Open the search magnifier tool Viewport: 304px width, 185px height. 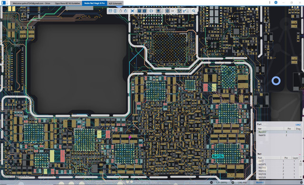coord(193,11)
